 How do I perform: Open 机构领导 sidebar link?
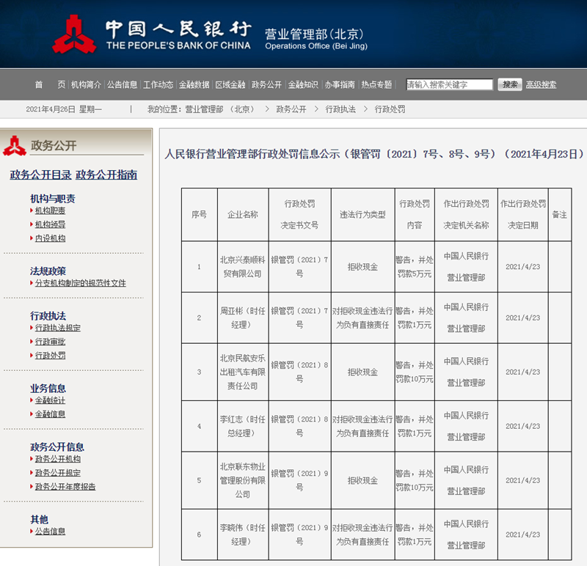coord(50,224)
